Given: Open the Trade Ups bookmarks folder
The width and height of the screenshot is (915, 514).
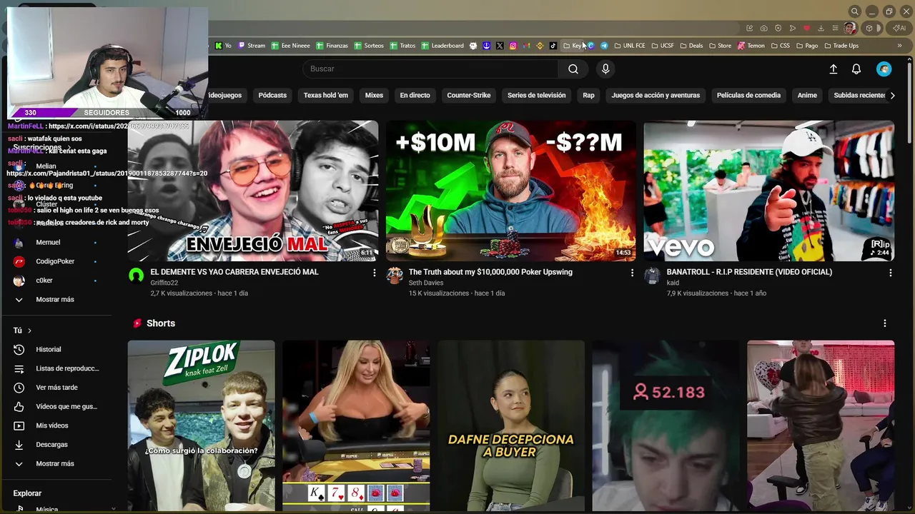Looking at the screenshot, I should tap(841, 46).
